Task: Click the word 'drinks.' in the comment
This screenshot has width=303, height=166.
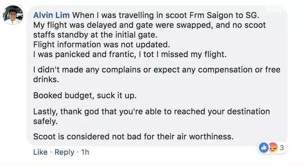Action: (x=46, y=79)
